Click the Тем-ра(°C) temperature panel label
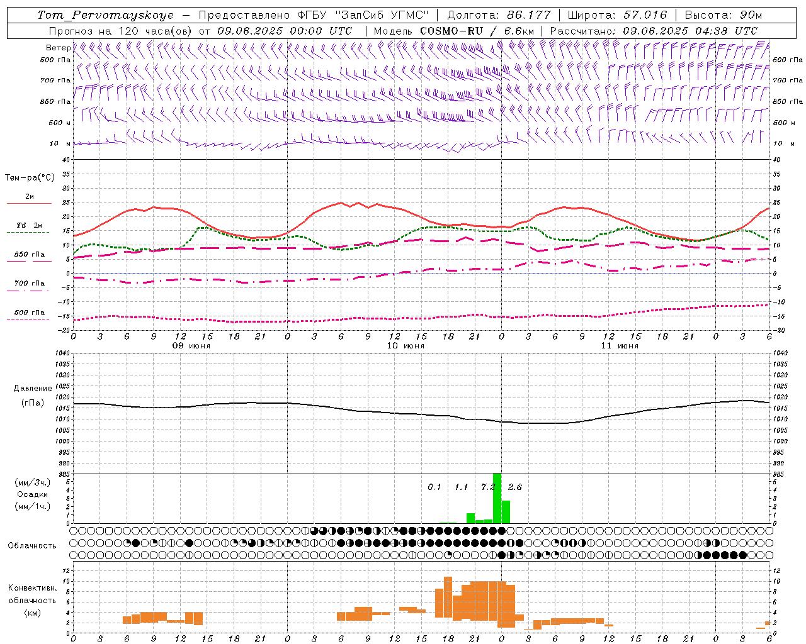The height and width of the screenshot is (644, 806). pyautogui.click(x=30, y=178)
